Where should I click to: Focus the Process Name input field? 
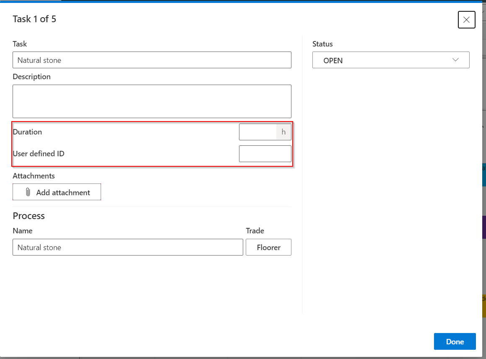pyautogui.click(x=127, y=247)
